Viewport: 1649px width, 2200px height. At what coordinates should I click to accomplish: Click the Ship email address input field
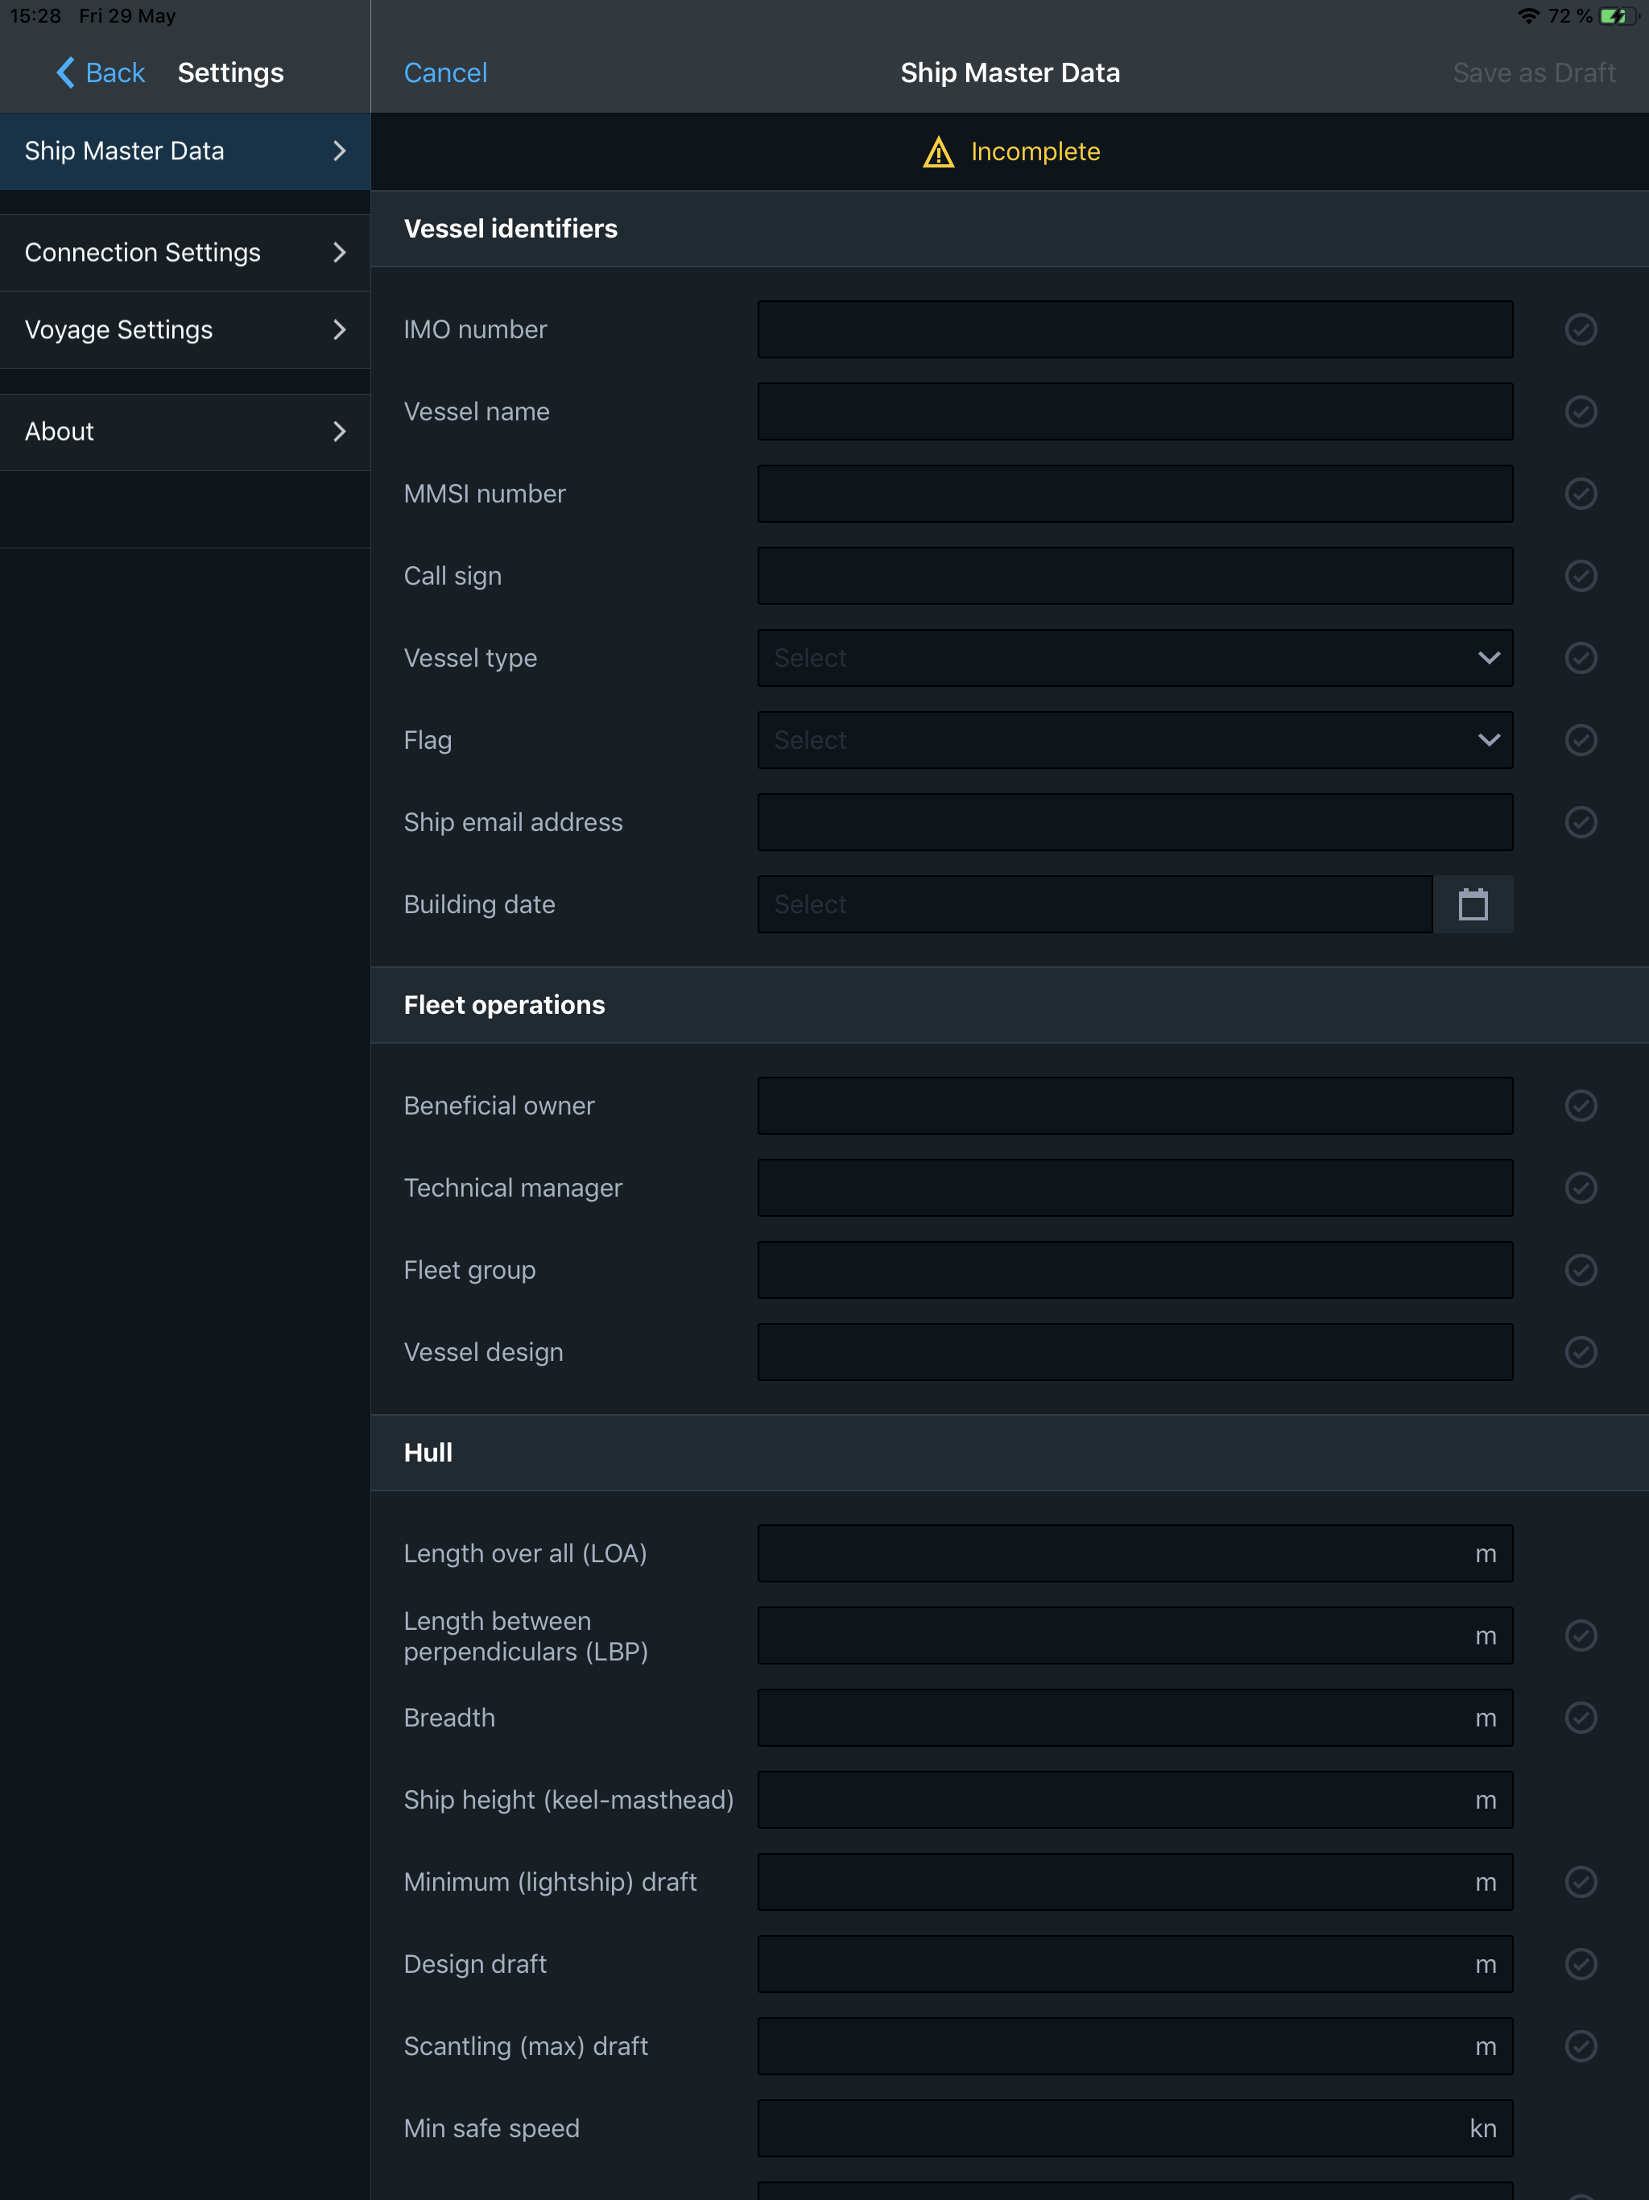coord(1134,822)
